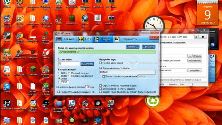Open the Yandex desktop shortcut
Image resolution: width=222 pixels, height=125 pixels.
(x=46, y=54)
